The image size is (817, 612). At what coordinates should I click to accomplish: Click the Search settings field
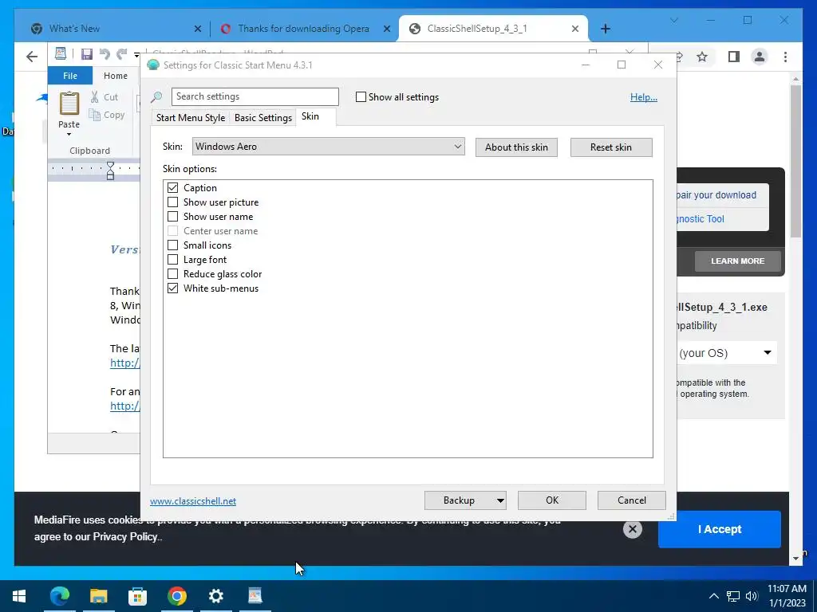pos(255,96)
